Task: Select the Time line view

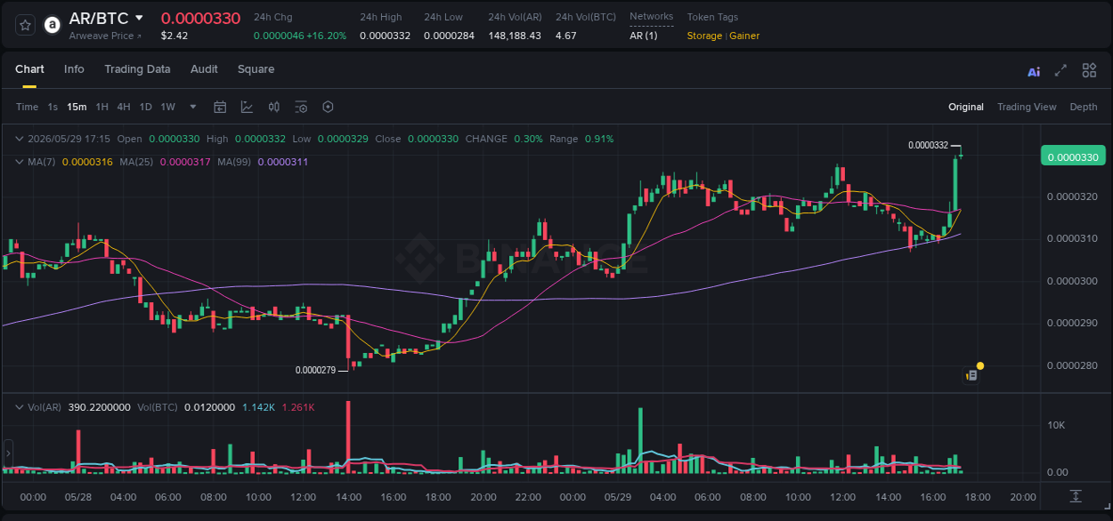Action: click(27, 107)
